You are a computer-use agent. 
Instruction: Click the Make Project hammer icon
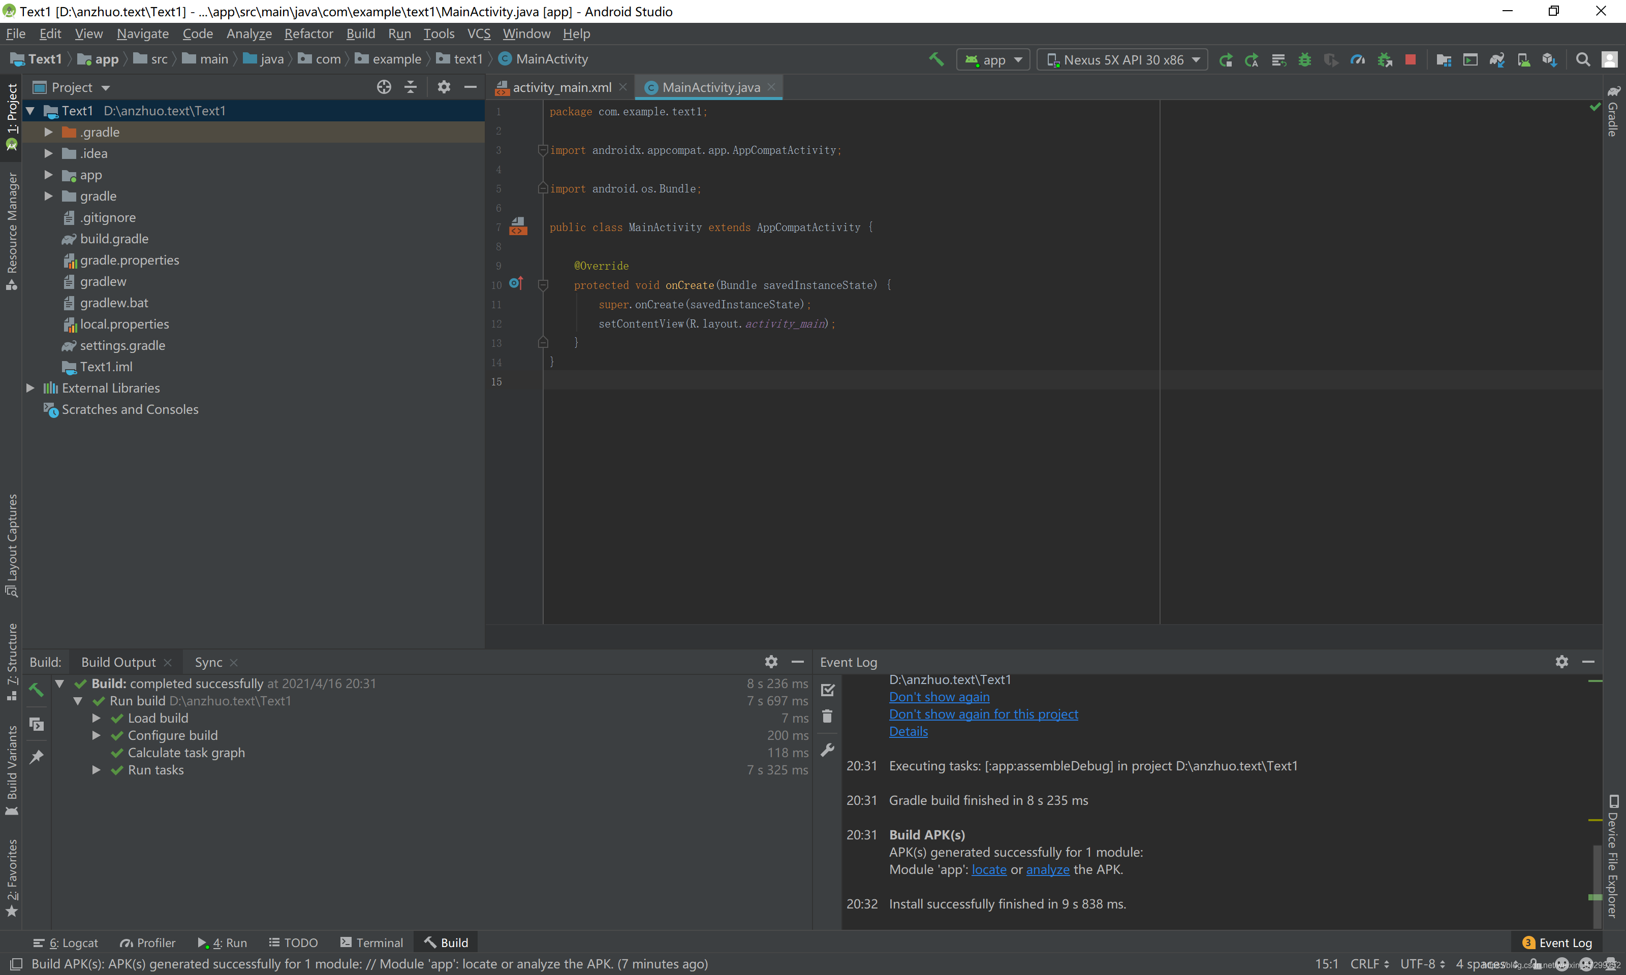click(936, 60)
